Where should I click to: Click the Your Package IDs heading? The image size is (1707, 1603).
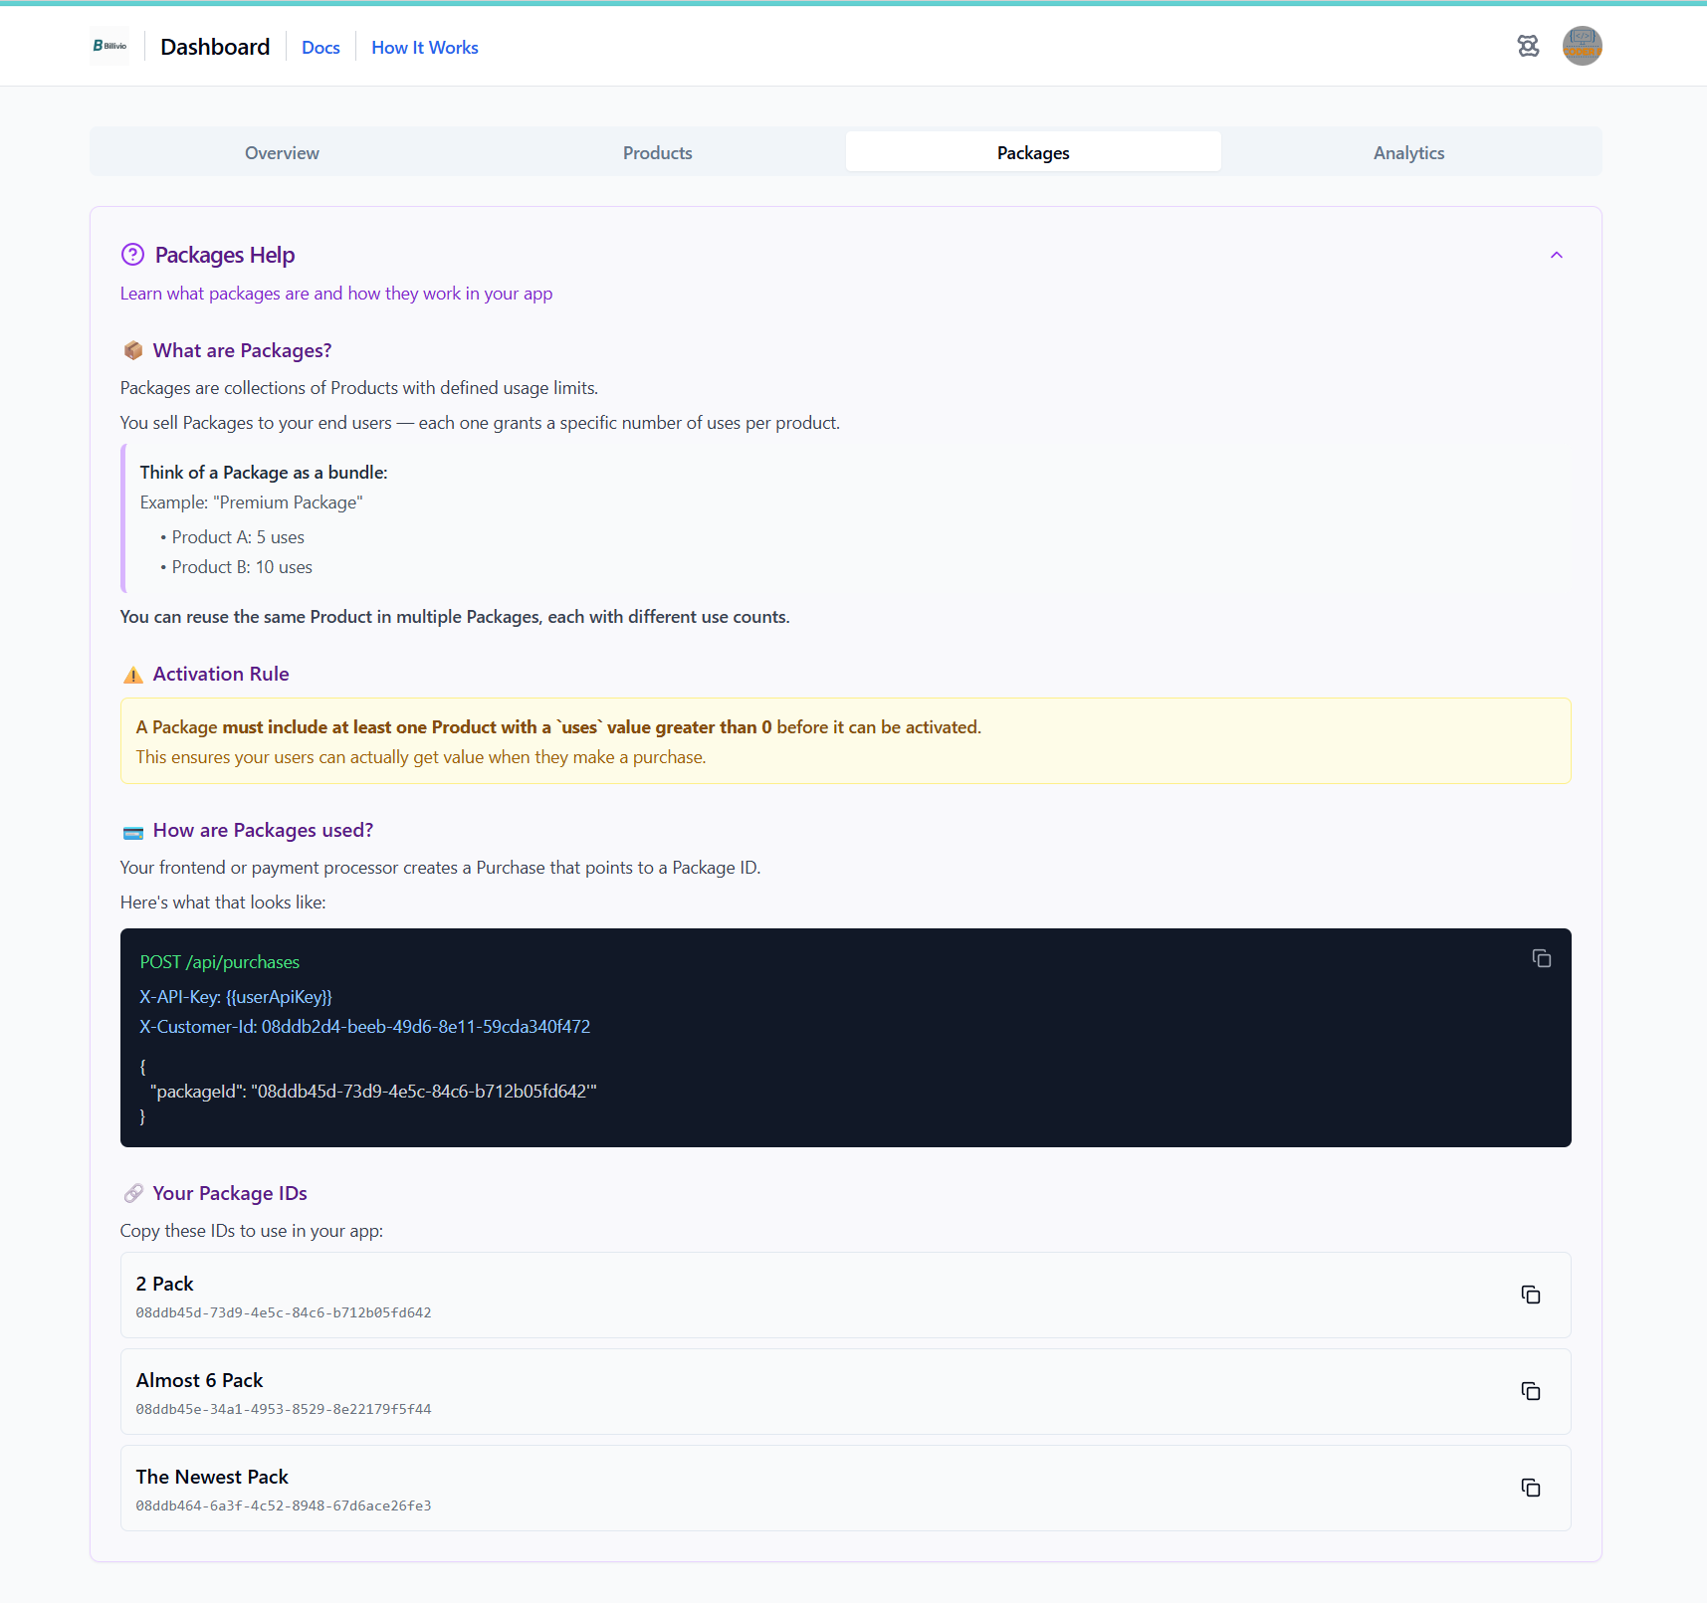click(x=230, y=1193)
